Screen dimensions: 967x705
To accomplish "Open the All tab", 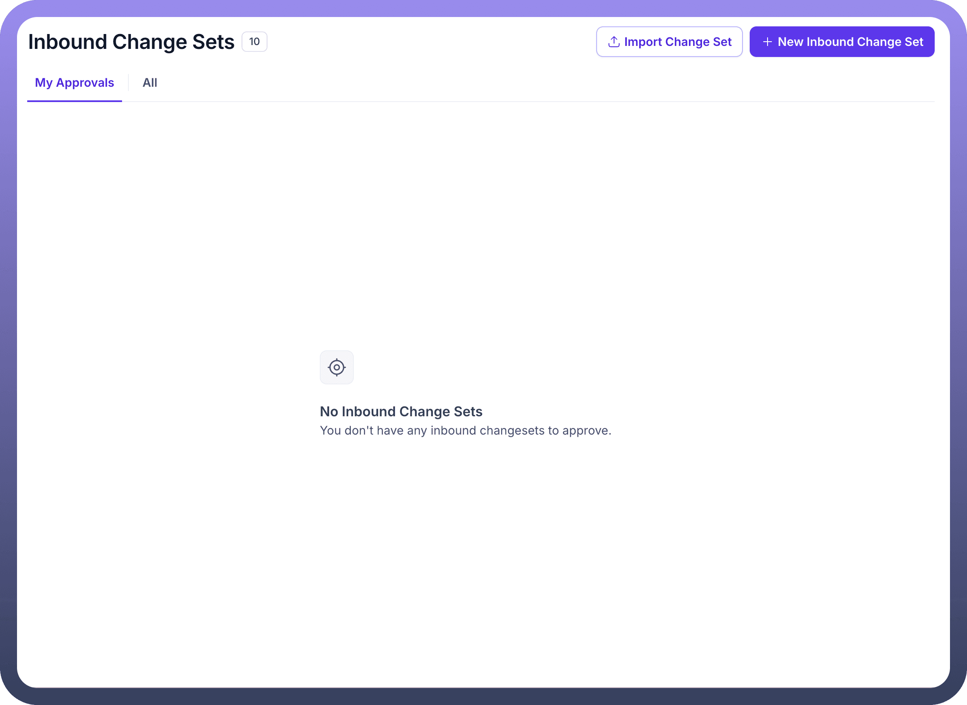I will tap(150, 83).
